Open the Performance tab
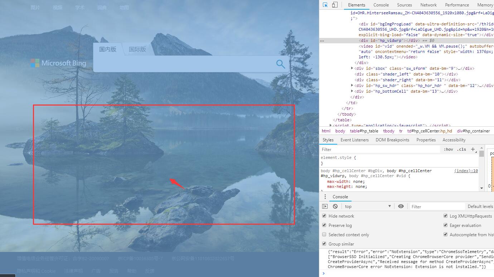 pos(457,5)
